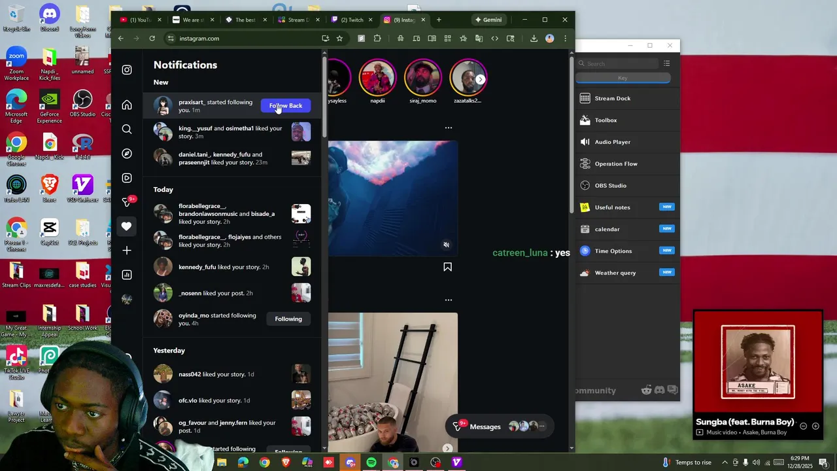Open the Instagram search sidebar icon
837x471 pixels.
point(127,129)
